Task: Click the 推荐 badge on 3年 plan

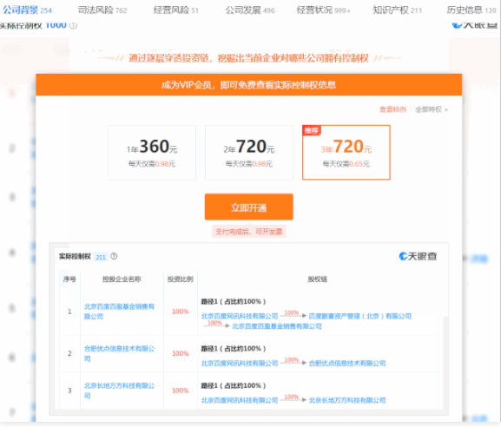Action: click(312, 130)
